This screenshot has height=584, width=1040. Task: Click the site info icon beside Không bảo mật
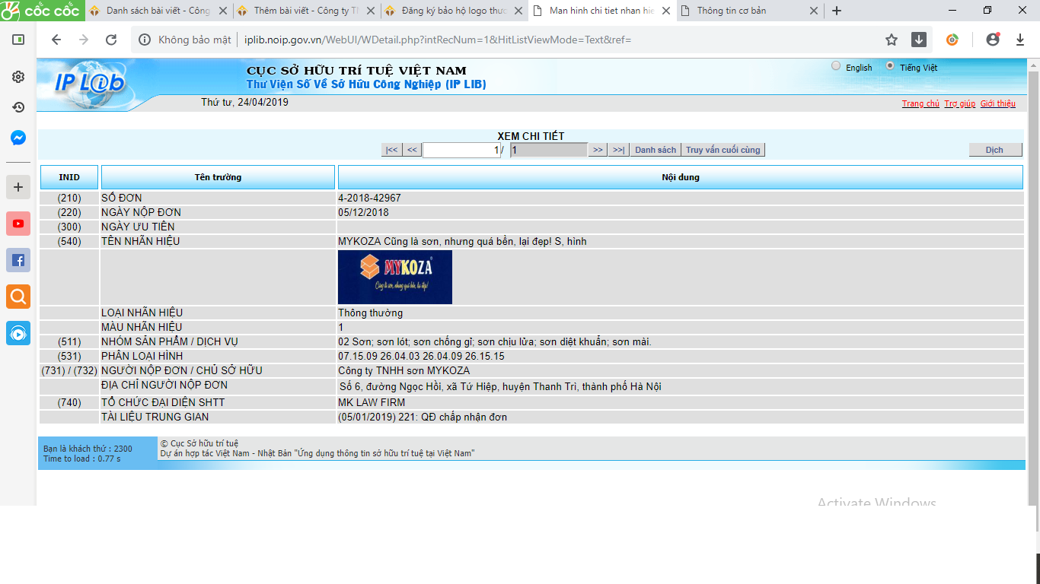[145, 40]
